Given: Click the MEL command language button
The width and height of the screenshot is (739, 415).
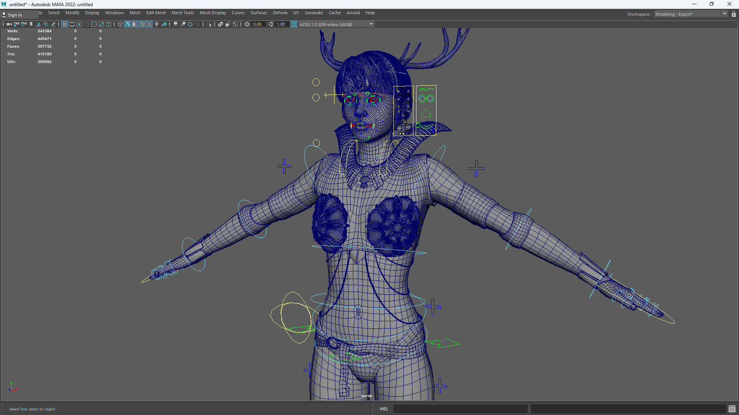Looking at the screenshot, I should tap(384, 409).
